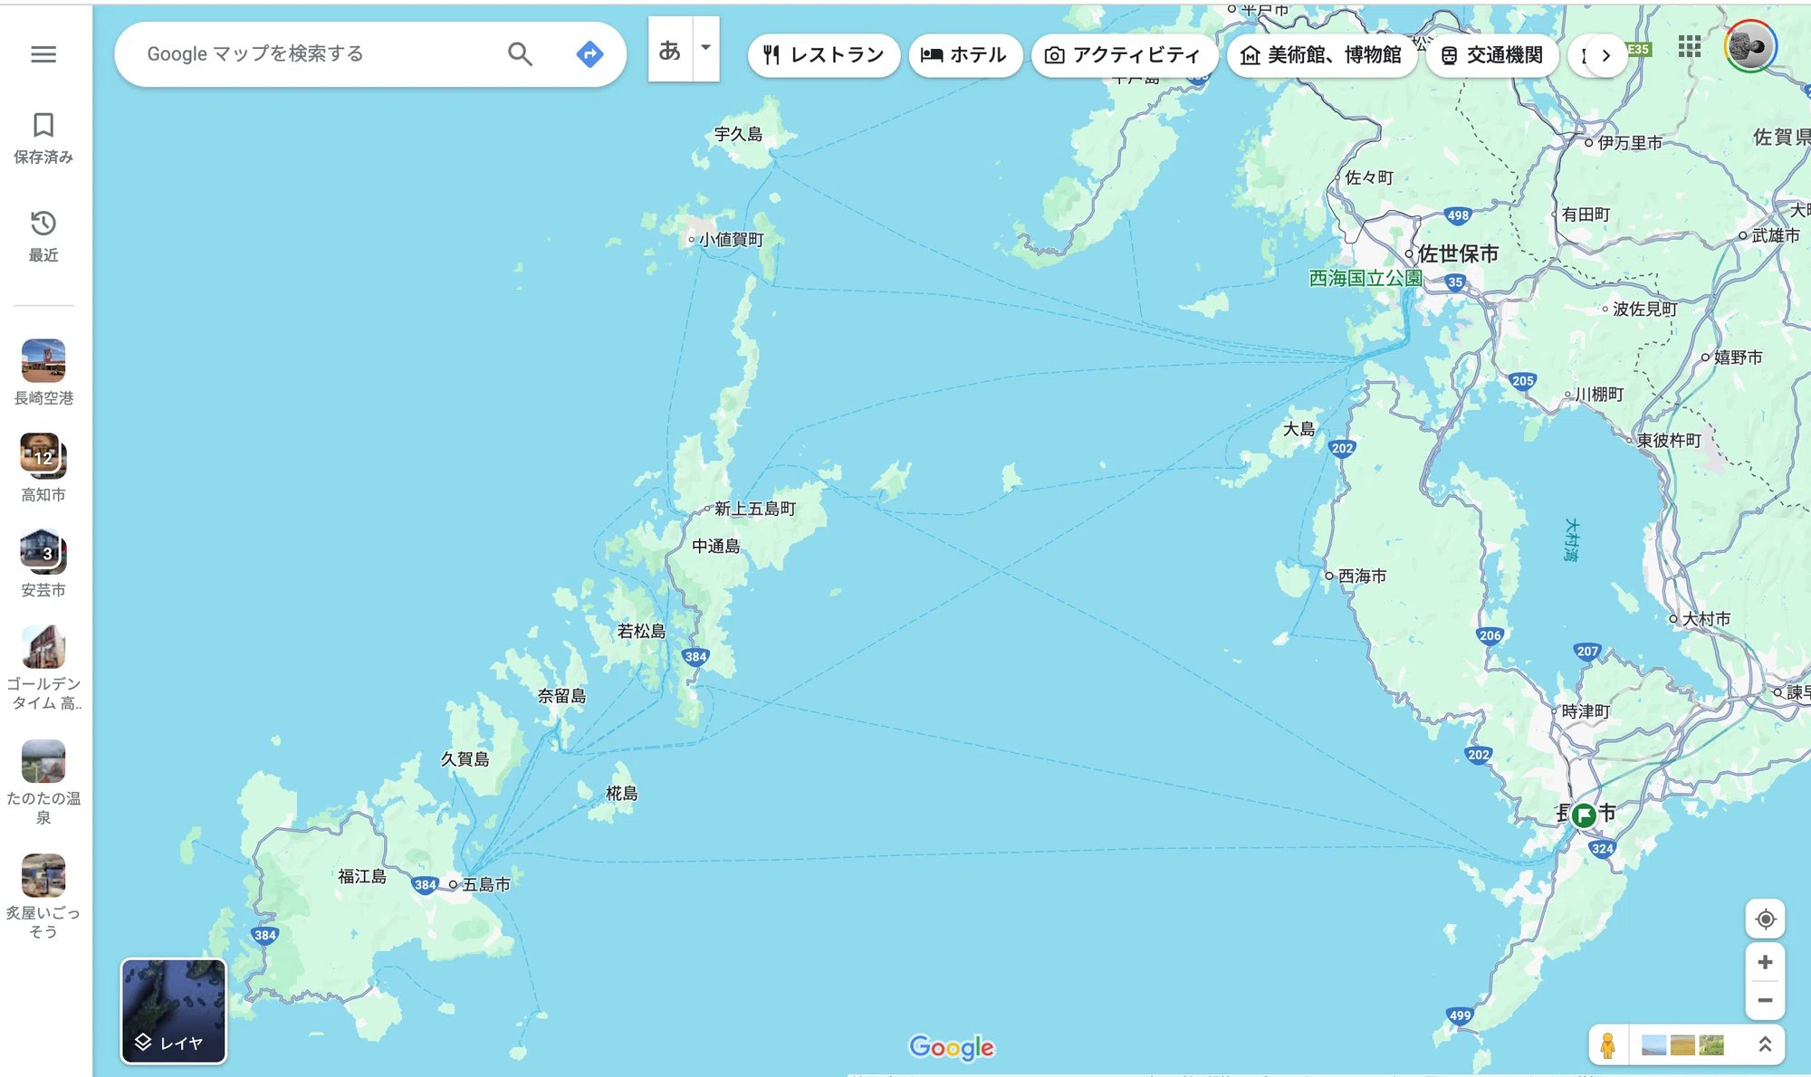The height and width of the screenshot is (1077, 1811).
Task: Open recent place 高知市
Action: (43, 468)
